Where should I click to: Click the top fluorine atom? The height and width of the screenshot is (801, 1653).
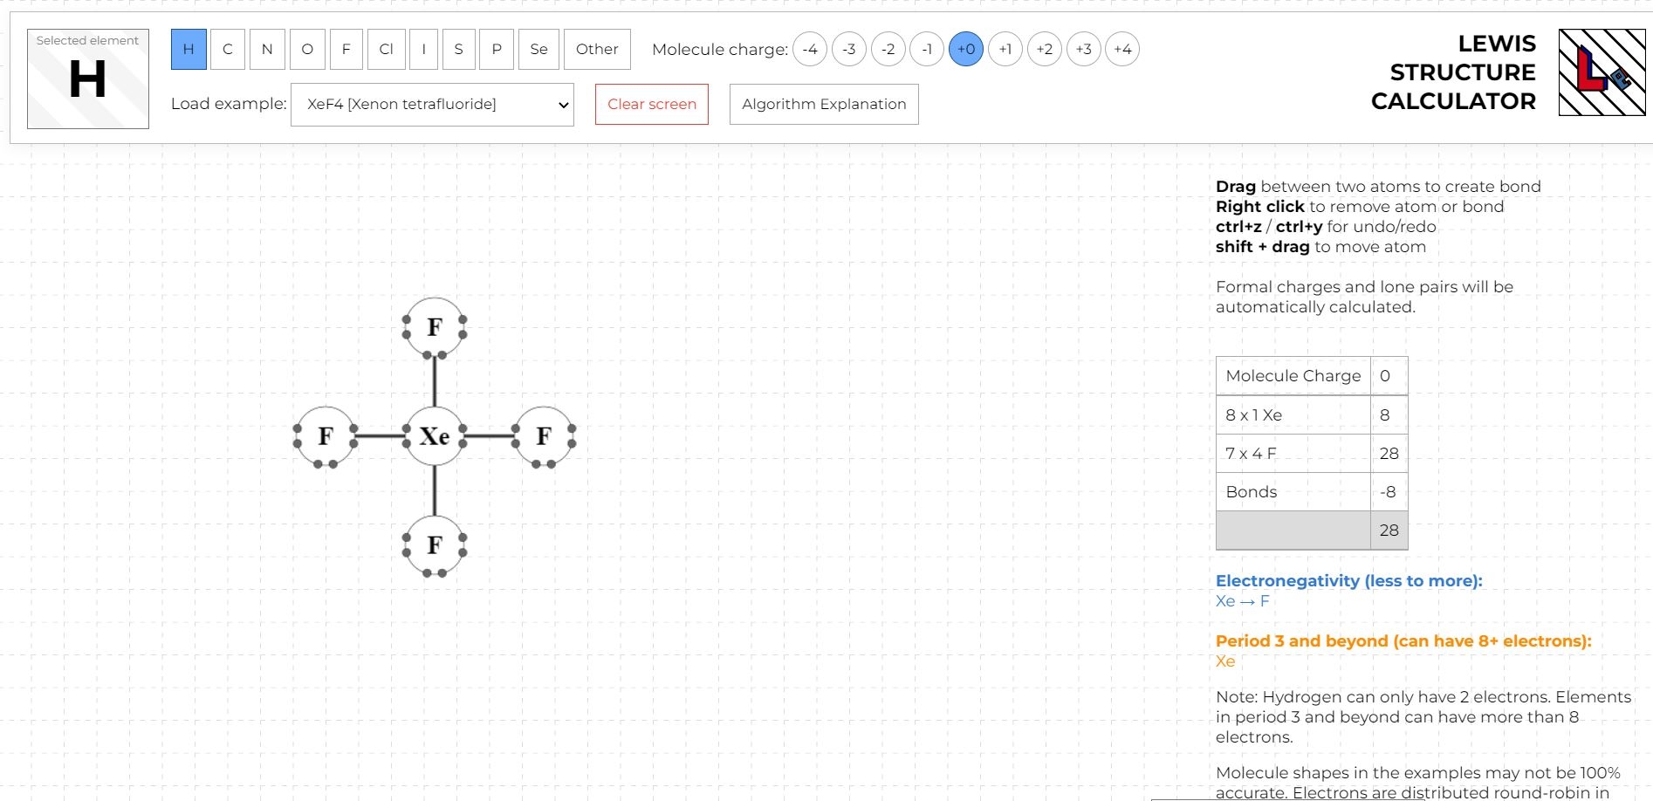435,327
